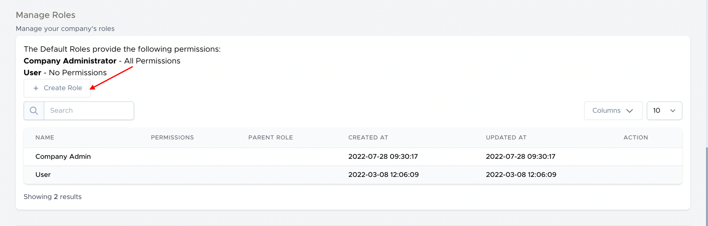This screenshot has width=708, height=226.
Task: Click the magnifying glass search icon
Action: (34, 111)
